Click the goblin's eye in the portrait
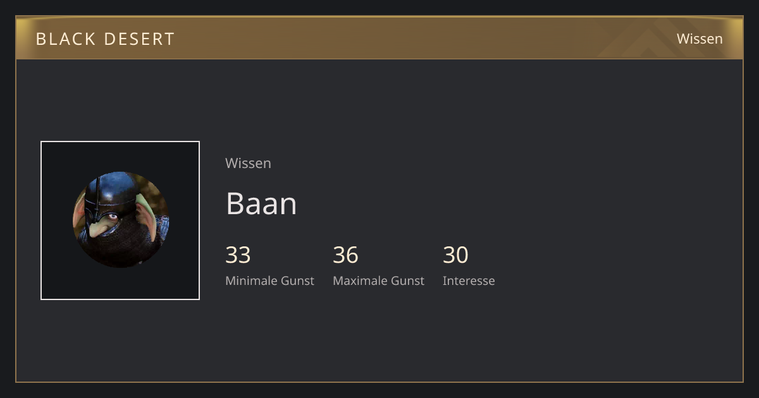This screenshot has width=759, height=398. (113, 217)
